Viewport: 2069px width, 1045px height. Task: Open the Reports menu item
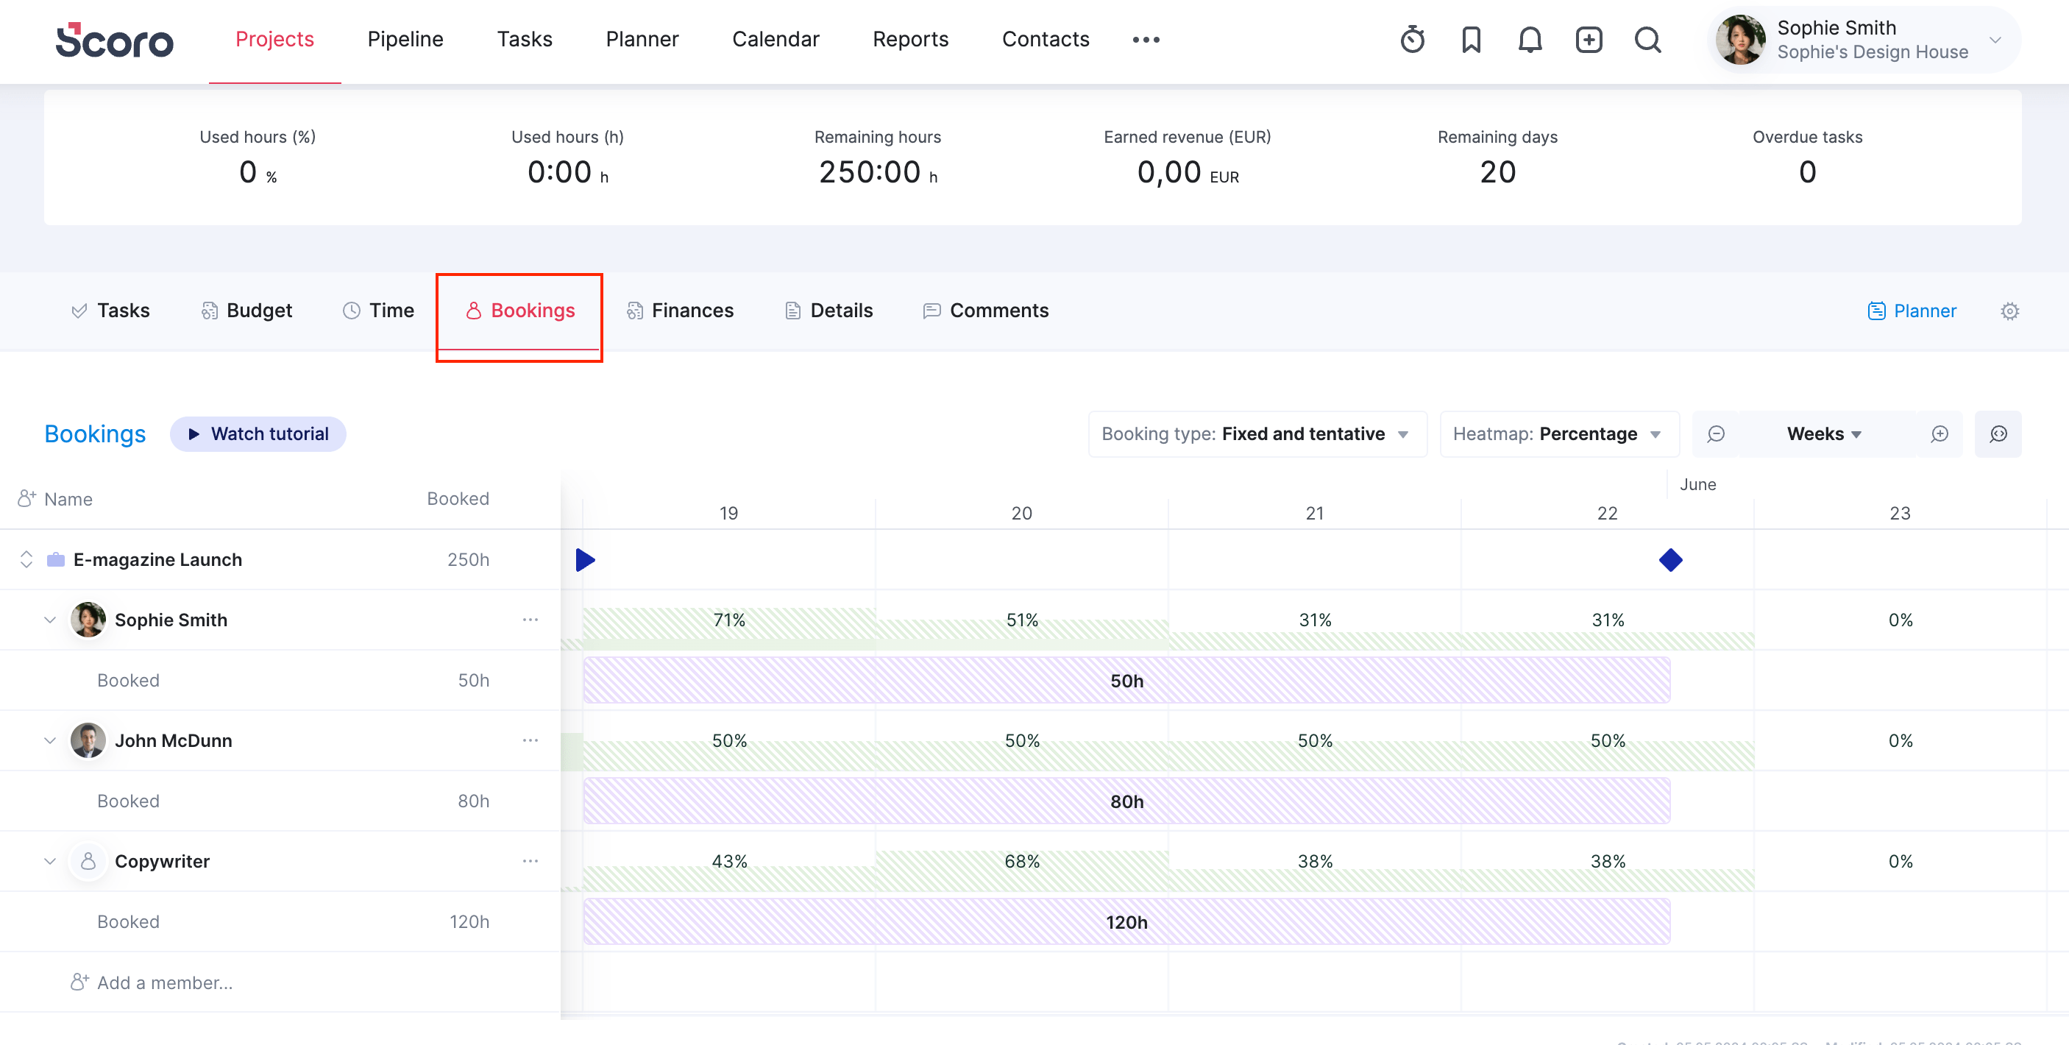point(910,39)
